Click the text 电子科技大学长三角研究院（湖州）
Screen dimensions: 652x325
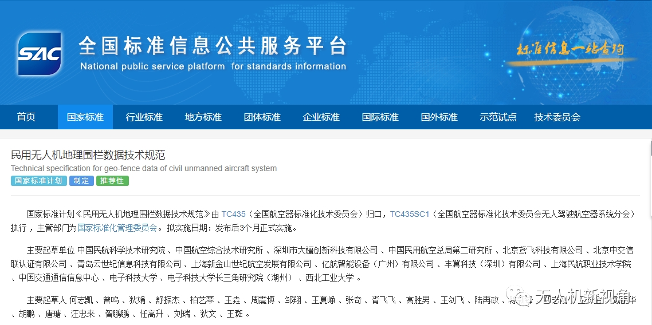(230, 278)
